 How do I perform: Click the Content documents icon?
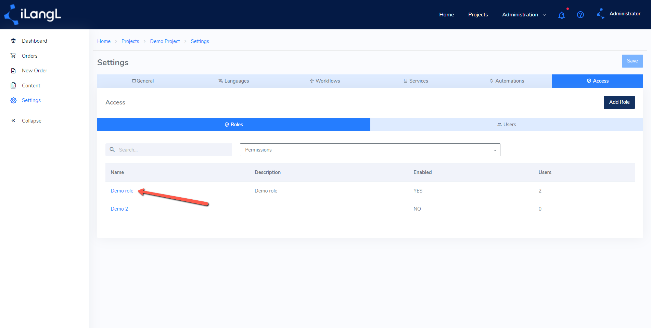pyautogui.click(x=13, y=85)
